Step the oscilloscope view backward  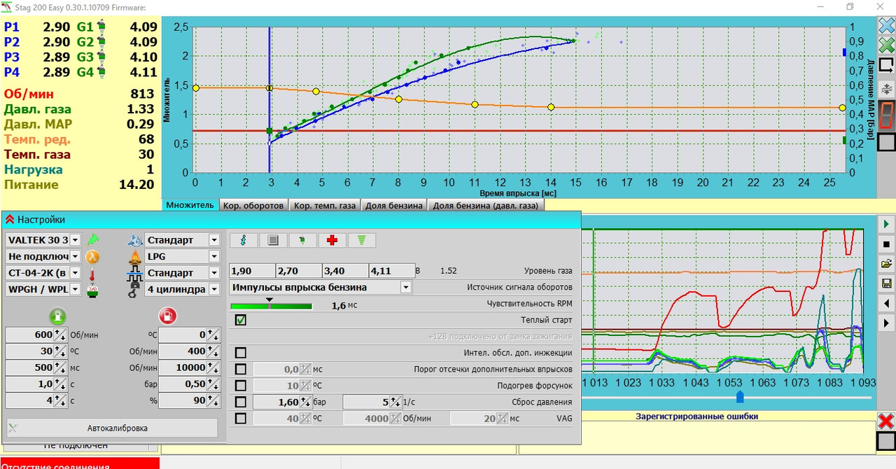886,303
